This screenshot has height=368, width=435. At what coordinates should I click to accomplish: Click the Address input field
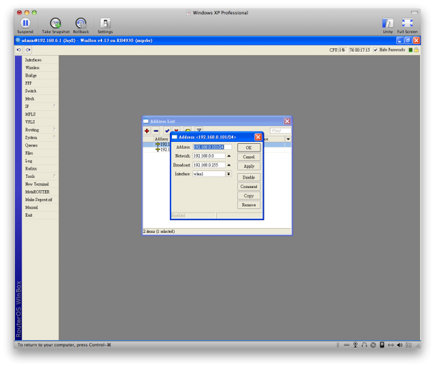coord(212,147)
